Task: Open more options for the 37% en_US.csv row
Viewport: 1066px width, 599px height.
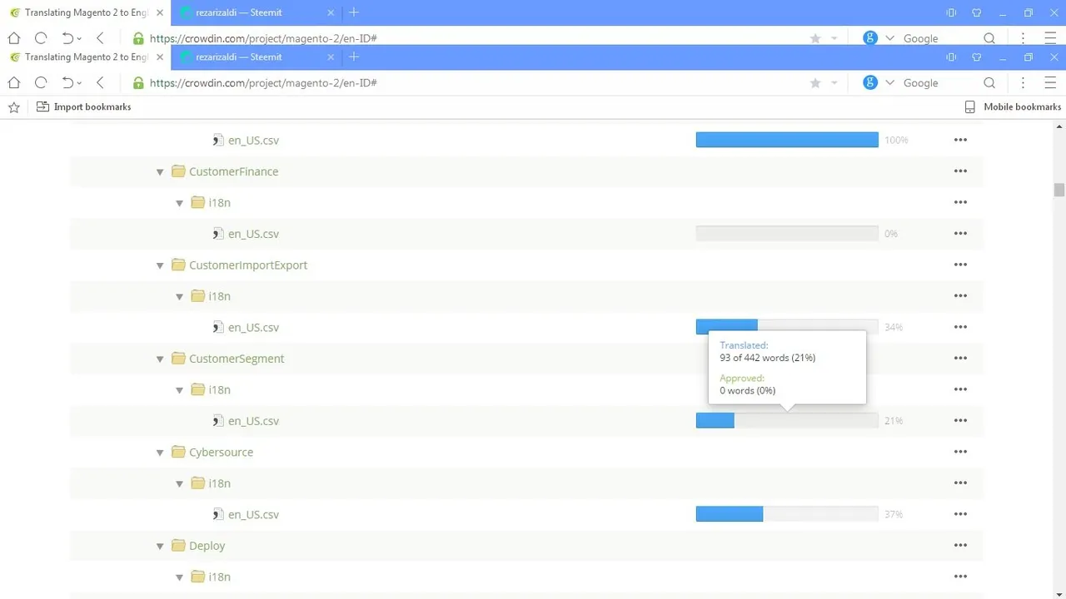Action: coord(960,514)
